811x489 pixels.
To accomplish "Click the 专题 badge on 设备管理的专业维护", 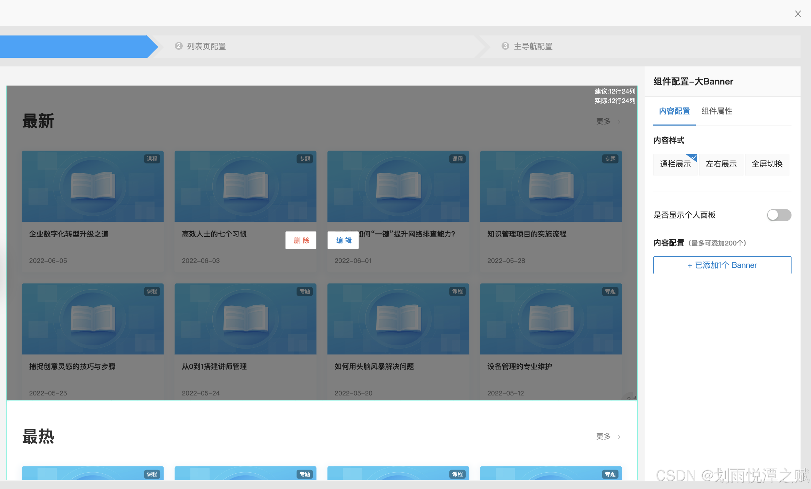I will tap(610, 291).
